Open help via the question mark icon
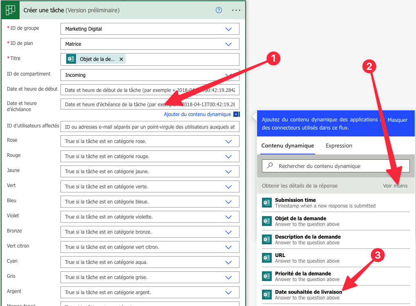This screenshot has height=306, width=416. [x=219, y=10]
